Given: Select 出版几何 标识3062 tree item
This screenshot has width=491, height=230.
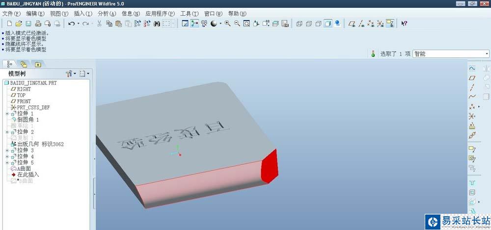Looking at the screenshot, I should 37,144.
